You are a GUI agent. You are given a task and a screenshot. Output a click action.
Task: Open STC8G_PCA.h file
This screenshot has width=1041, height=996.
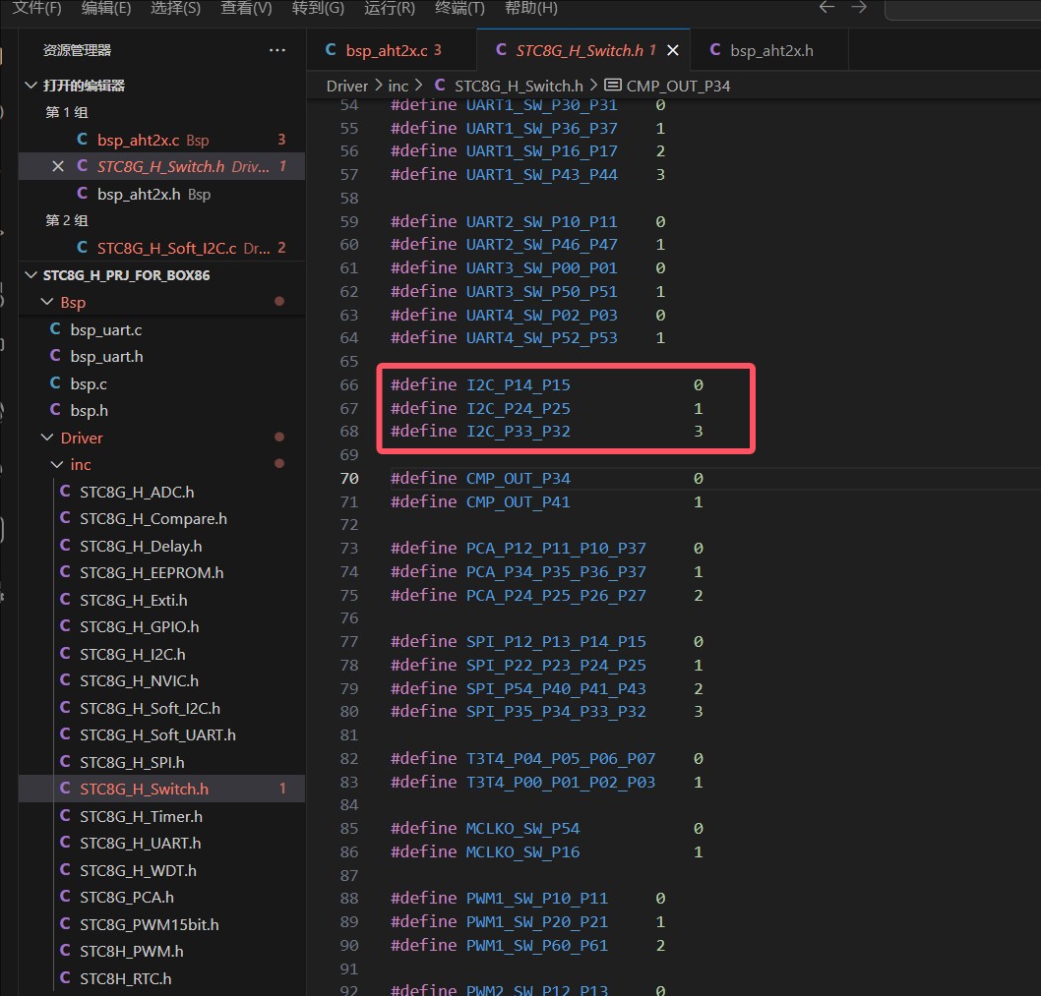[x=162, y=897]
